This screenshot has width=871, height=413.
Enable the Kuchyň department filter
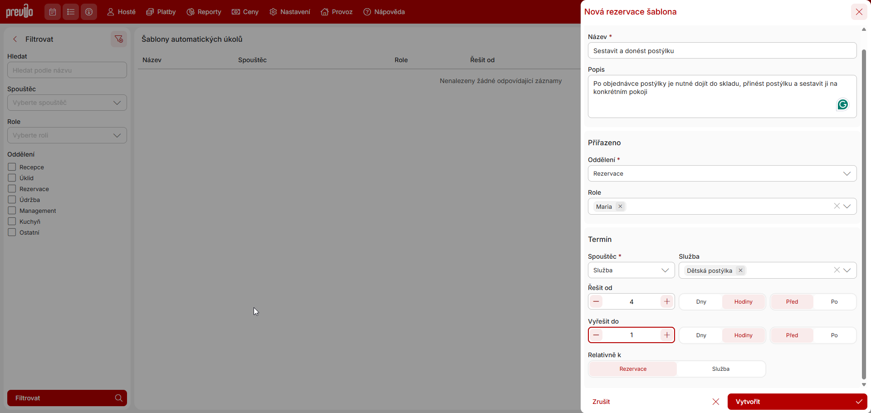pyautogui.click(x=12, y=221)
